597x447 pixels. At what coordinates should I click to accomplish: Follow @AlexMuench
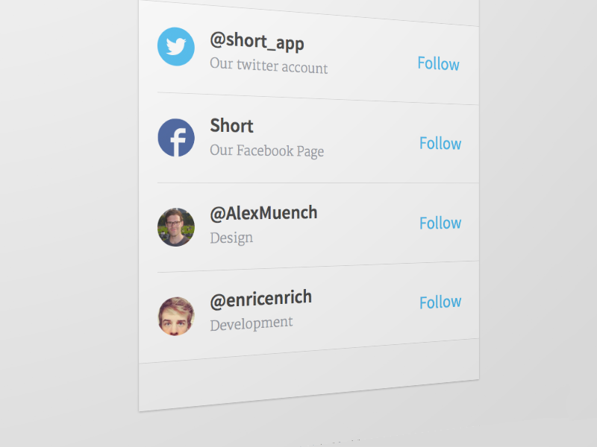[x=440, y=223]
